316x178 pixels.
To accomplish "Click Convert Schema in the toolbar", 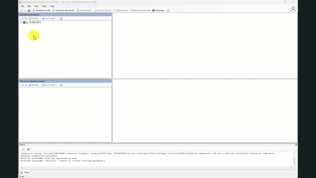I will point(103,10).
